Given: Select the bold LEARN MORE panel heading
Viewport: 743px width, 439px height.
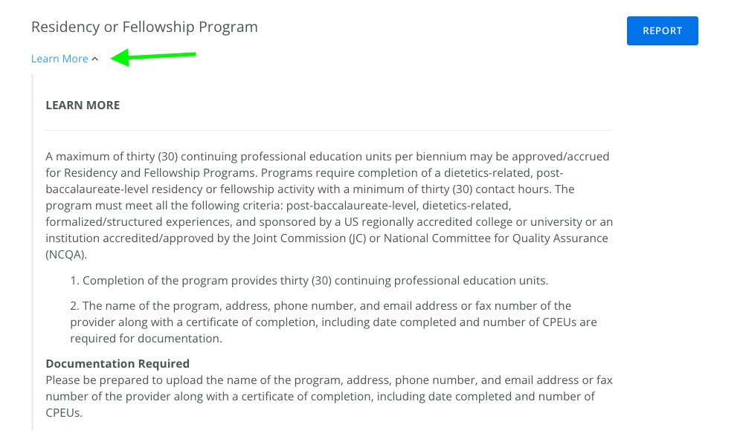Looking at the screenshot, I should click(83, 105).
